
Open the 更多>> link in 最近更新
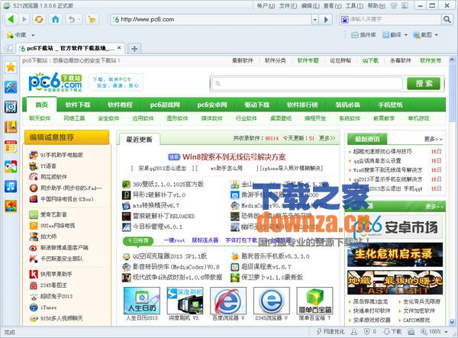[327, 138]
